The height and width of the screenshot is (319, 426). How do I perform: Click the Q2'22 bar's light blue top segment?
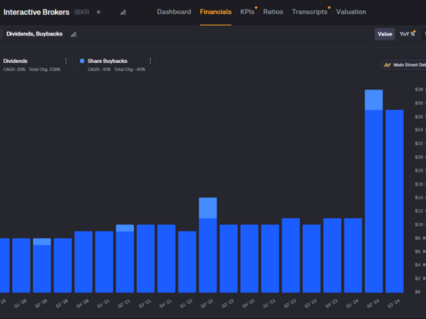click(208, 208)
